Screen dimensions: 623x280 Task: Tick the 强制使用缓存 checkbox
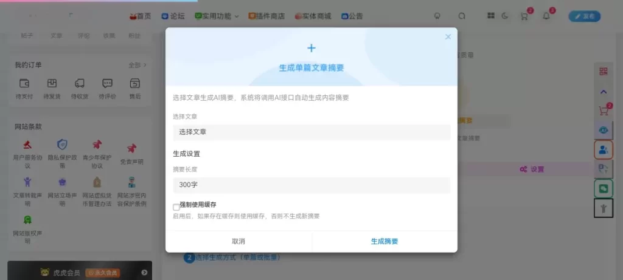point(176,207)
